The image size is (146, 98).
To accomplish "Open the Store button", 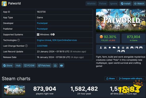I will click(8, 66).
